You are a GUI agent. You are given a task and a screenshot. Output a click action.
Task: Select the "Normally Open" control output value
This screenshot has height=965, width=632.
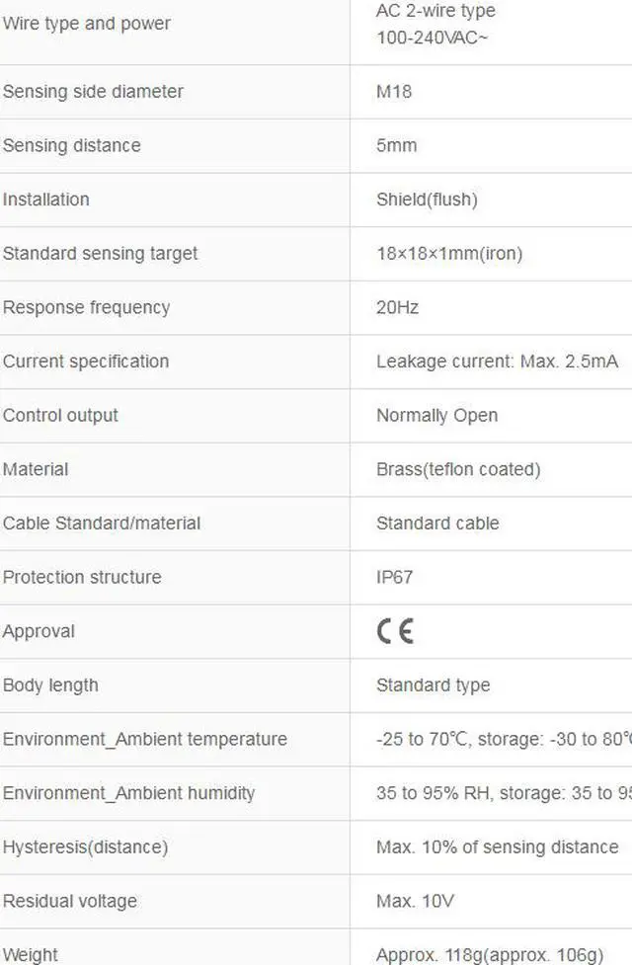point(436,416)
